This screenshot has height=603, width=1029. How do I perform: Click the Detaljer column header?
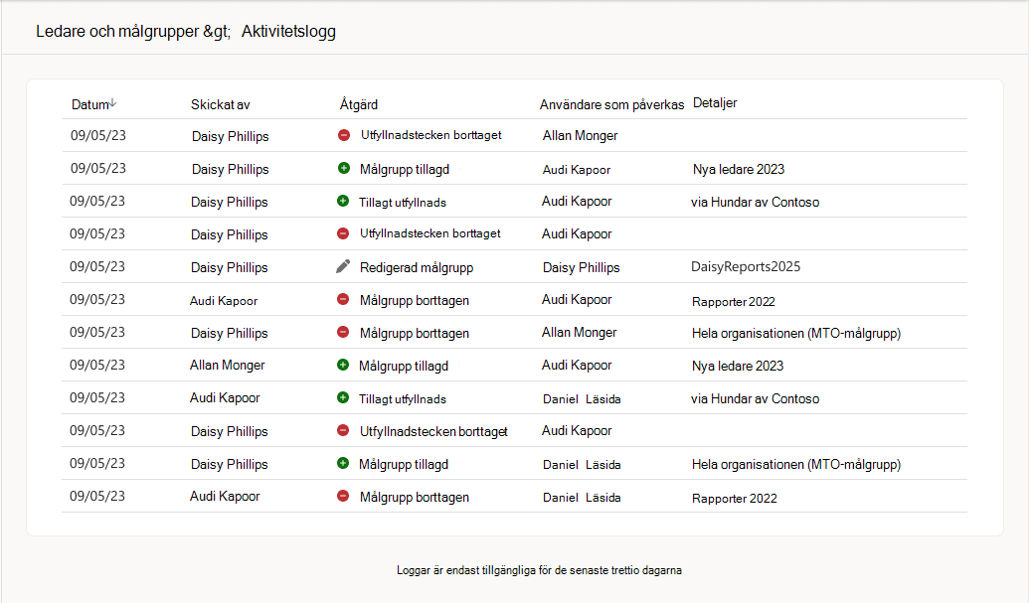pos(715,103)
